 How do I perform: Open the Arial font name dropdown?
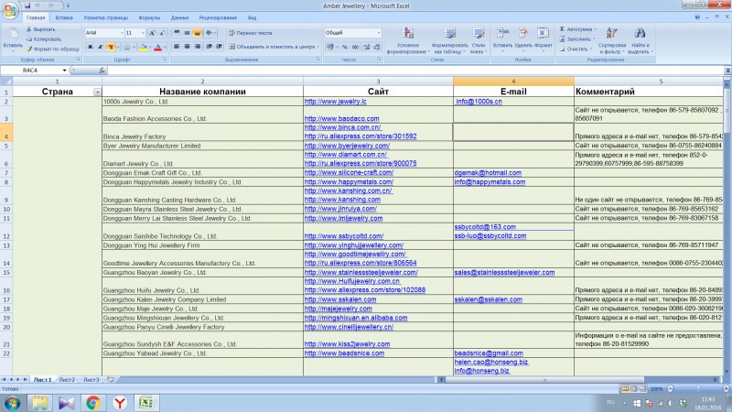pyautogui.click(x=122, y=33)
